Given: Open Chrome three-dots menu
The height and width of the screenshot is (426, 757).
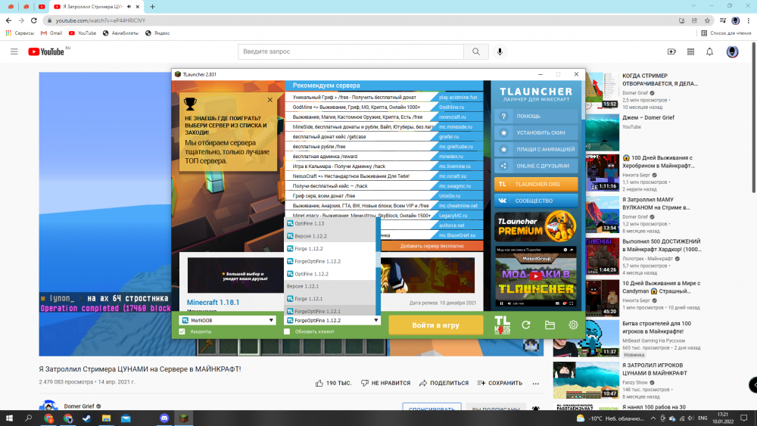Looking at the screenshot, I should coord(749,20).
